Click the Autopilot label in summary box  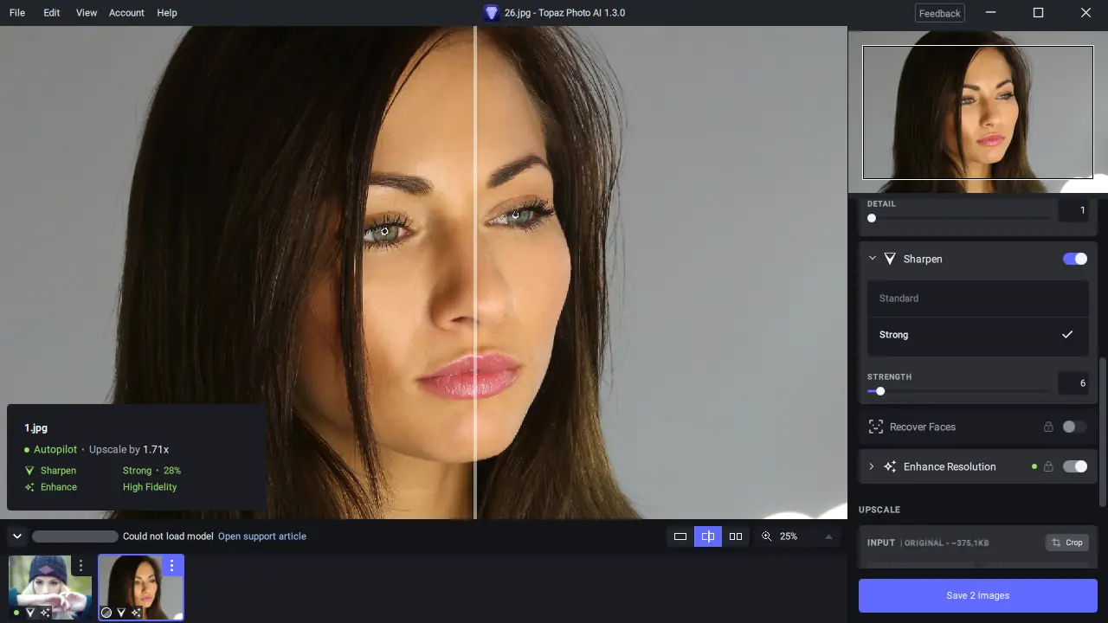[x=55, y=450]
